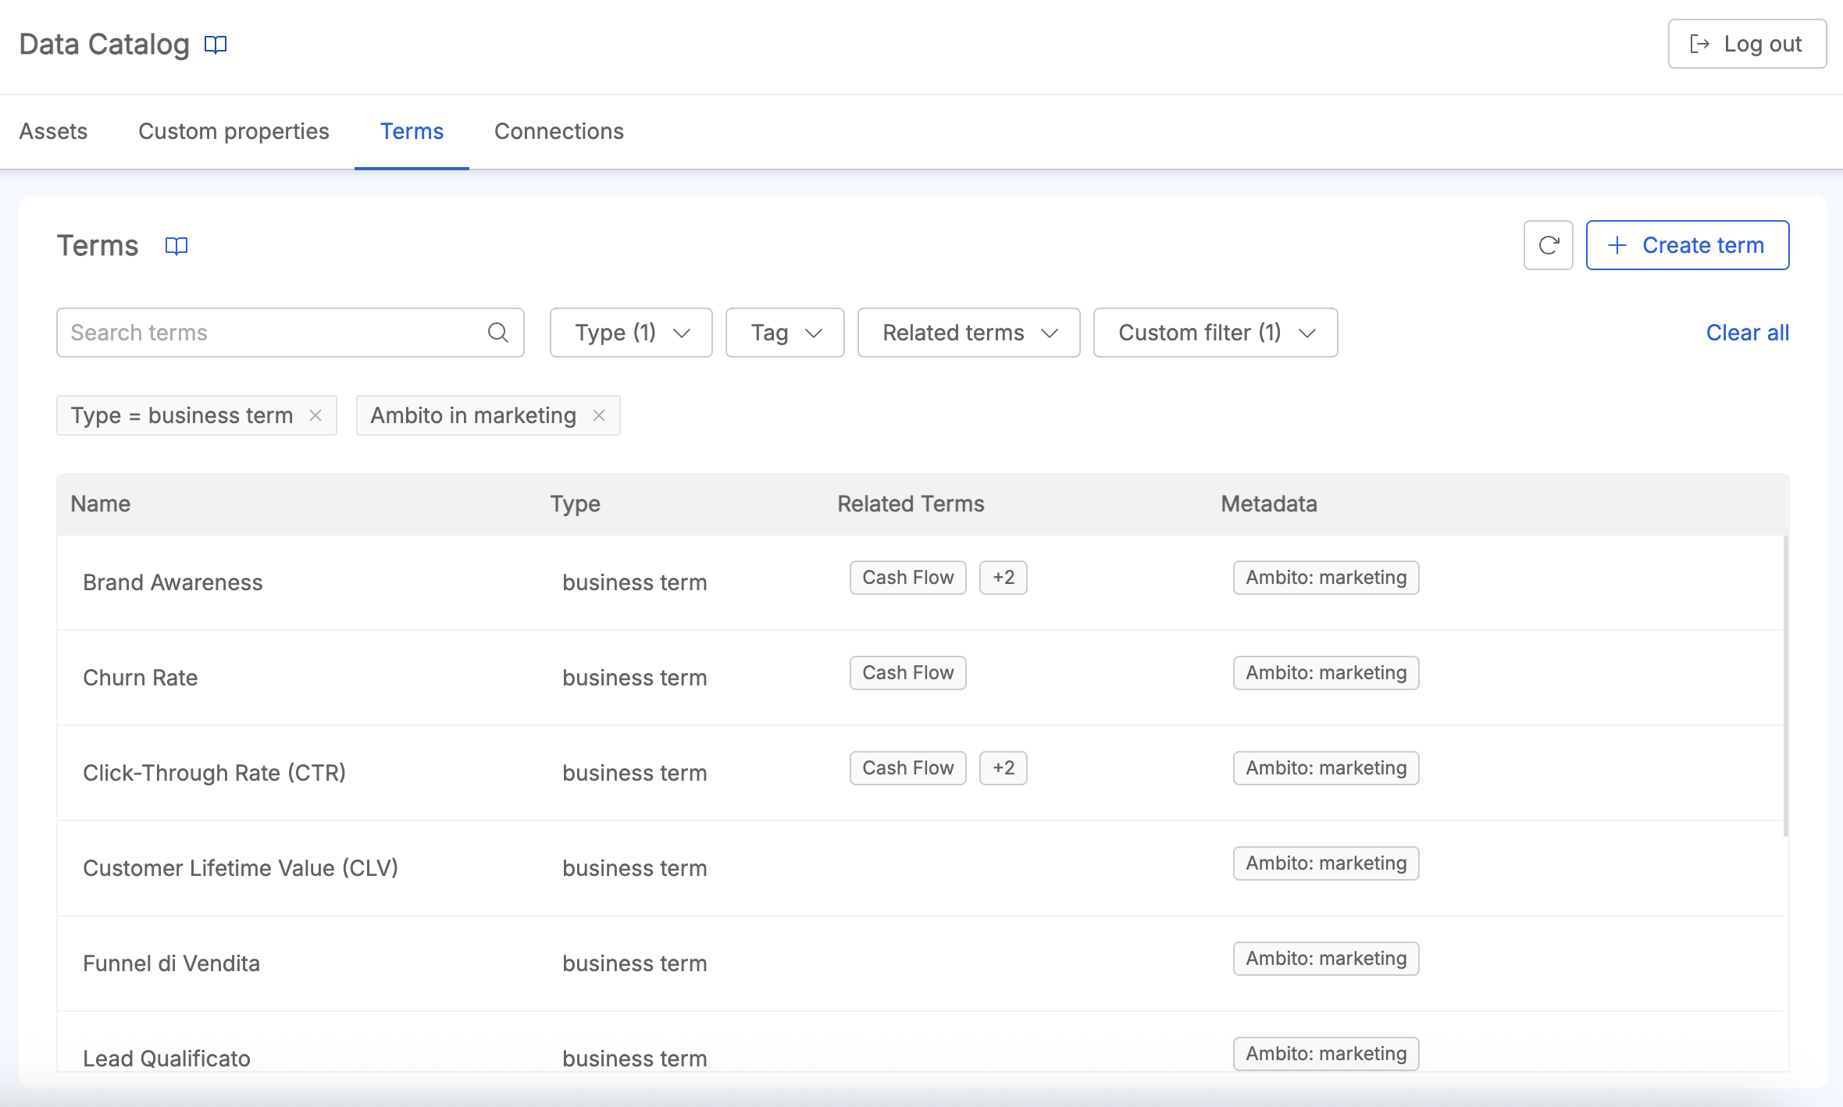
Task: Click Cash Flow tag in Click-Through Rate row
Action: (907, 768)
